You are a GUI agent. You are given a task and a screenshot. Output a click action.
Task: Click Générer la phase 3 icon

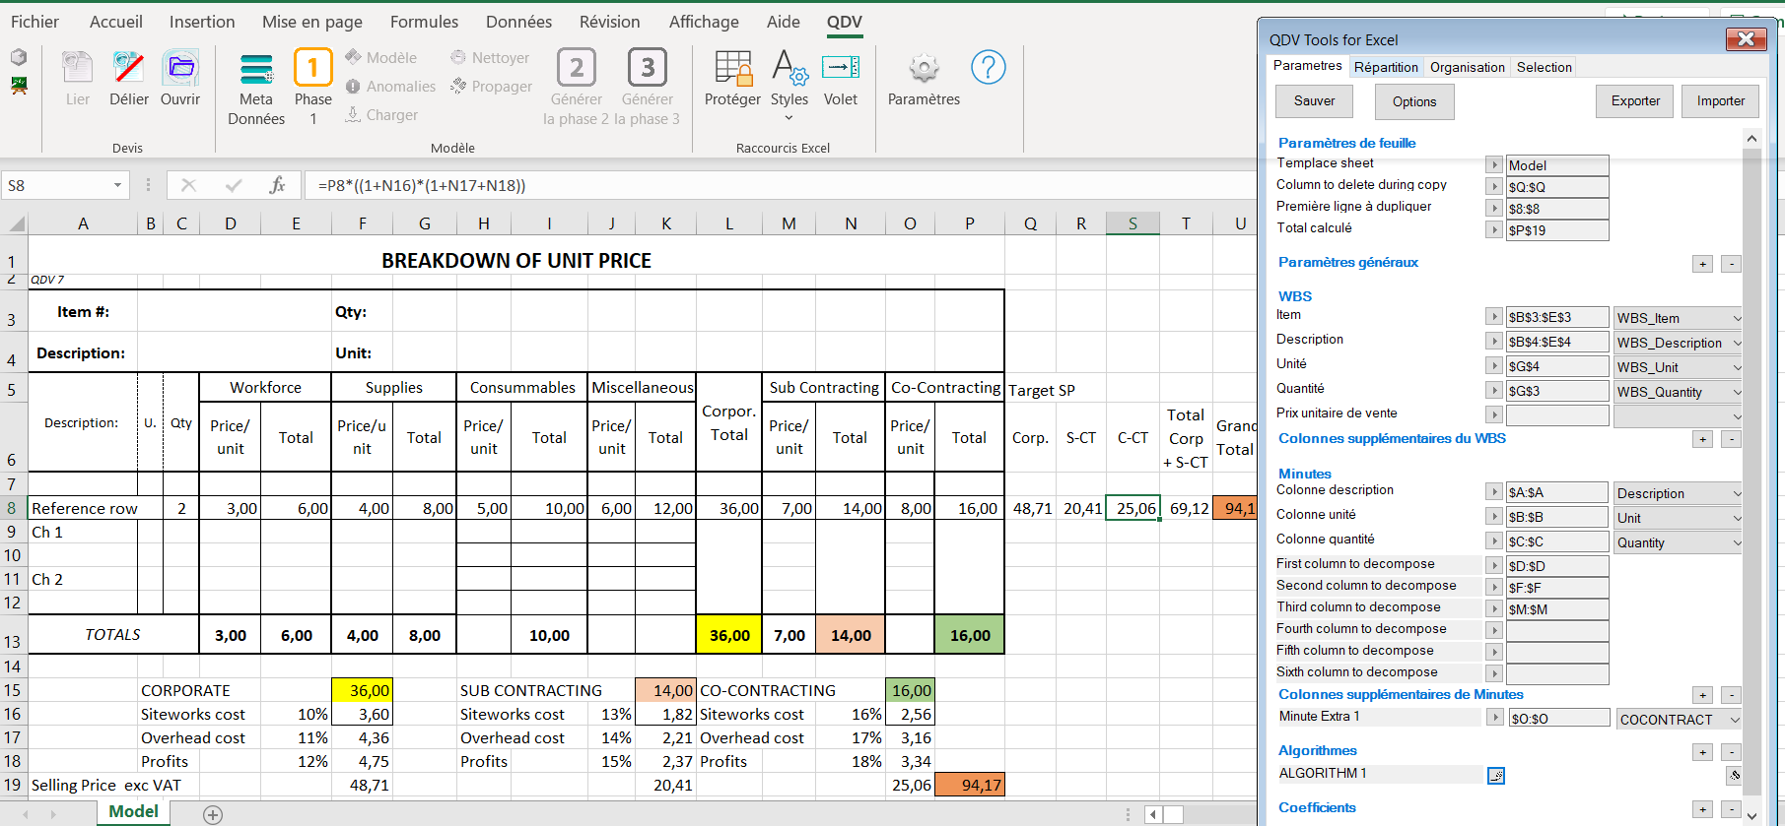648,68
